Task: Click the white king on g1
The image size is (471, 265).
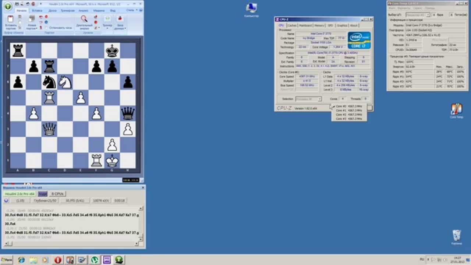Action: [x=112, y=160]
